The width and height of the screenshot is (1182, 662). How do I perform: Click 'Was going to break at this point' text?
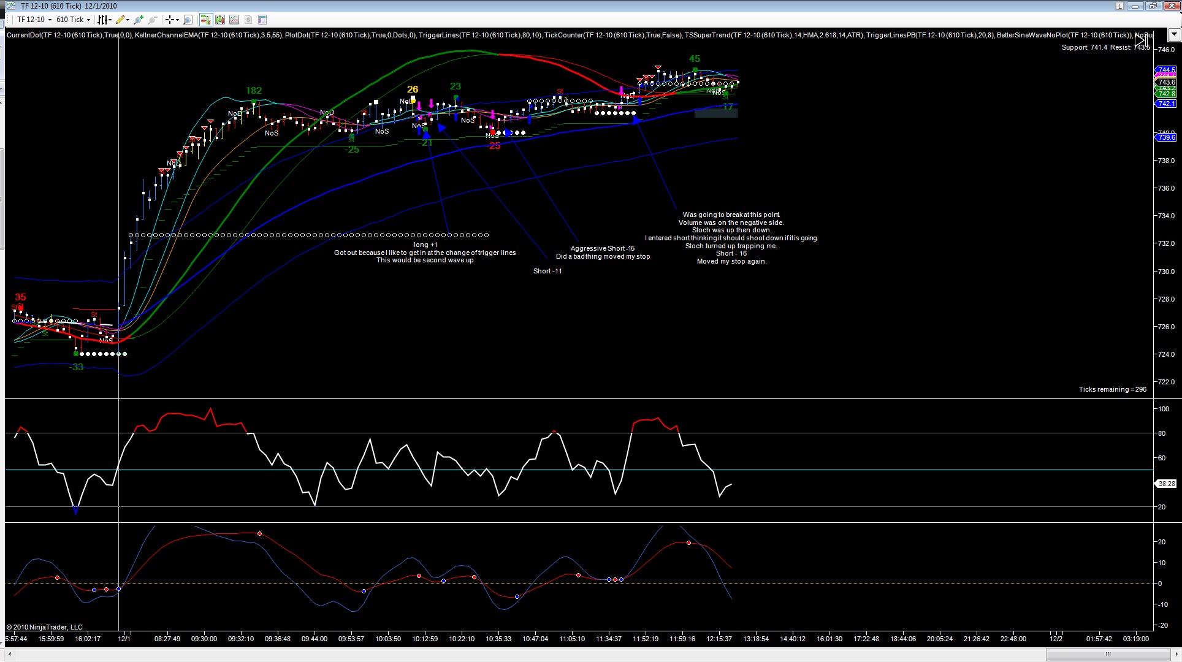click(731, 215)
